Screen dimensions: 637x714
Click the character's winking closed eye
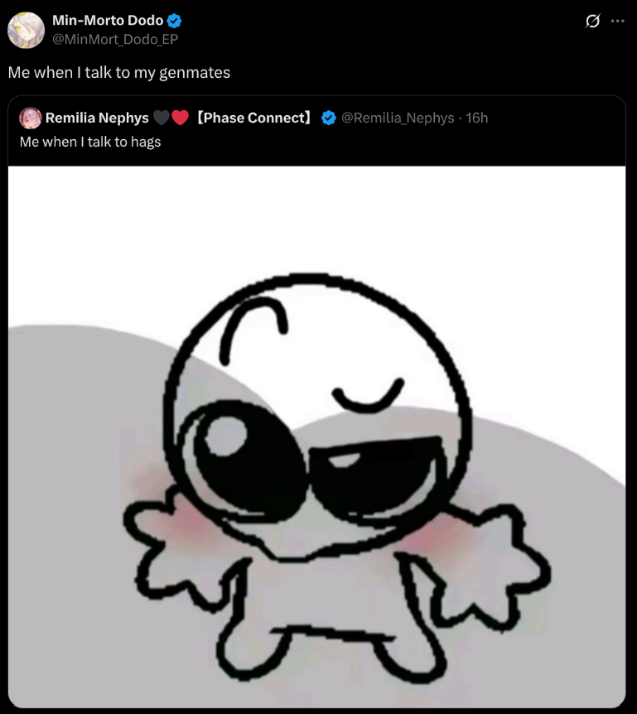369,395
